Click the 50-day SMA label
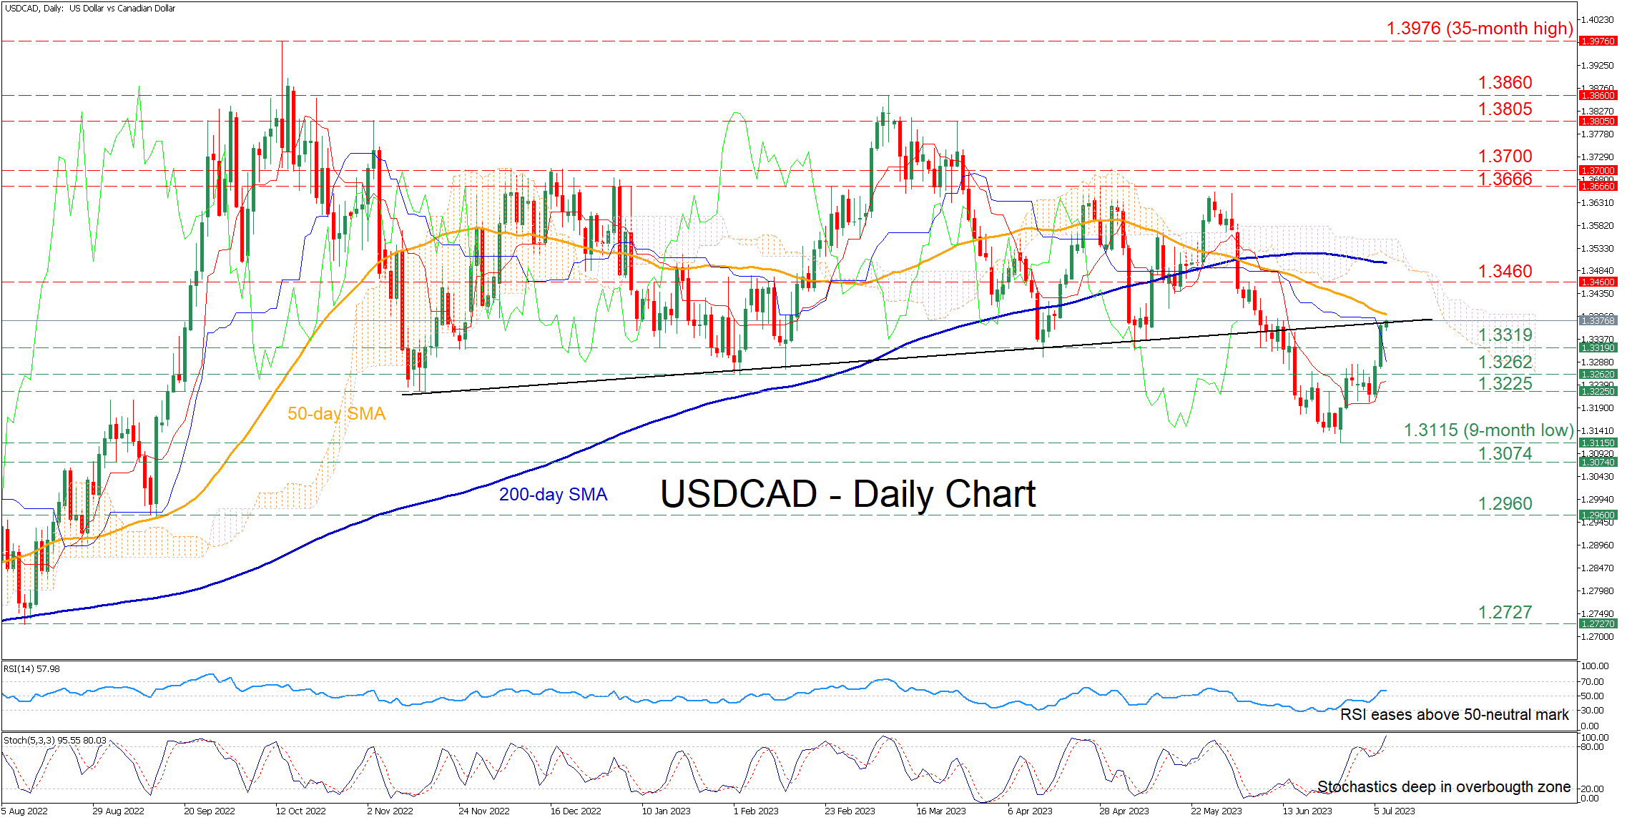This screenshot has height=820, width=1627. (336, 414)
